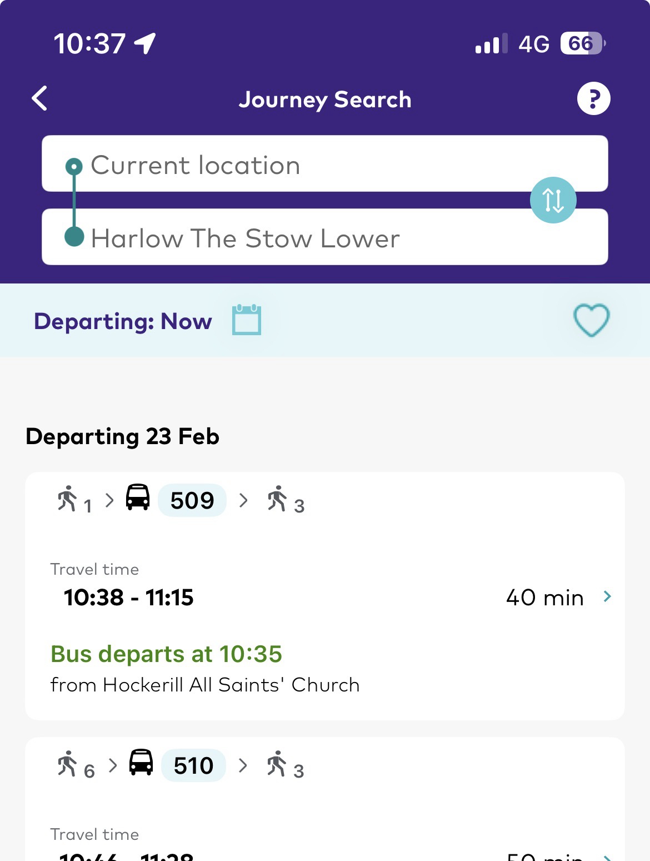Expand the 40 min journey details chevron
The width and height of the screenshot is (650, 861).
pyautogui.click(x=607, y=597)
